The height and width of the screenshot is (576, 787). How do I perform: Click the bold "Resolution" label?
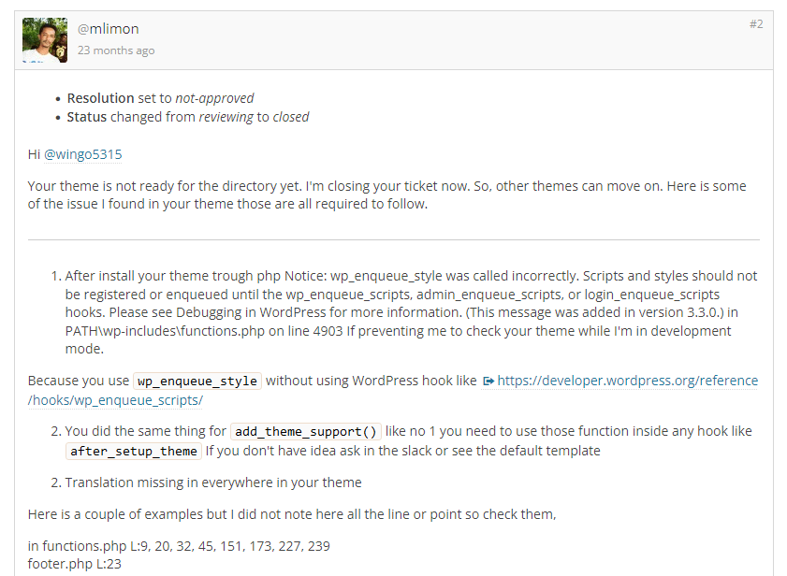pos(100,98)
